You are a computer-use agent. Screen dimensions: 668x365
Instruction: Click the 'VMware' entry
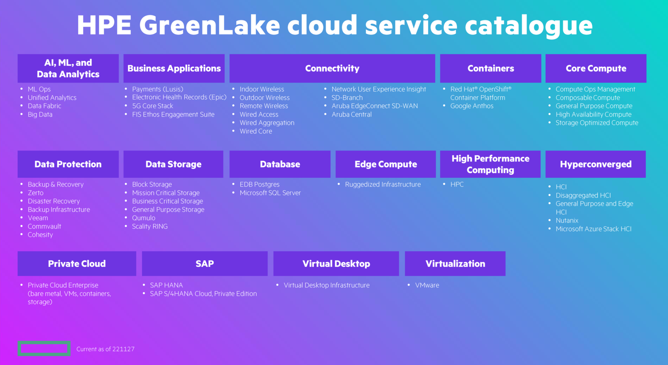coord(427,285)
